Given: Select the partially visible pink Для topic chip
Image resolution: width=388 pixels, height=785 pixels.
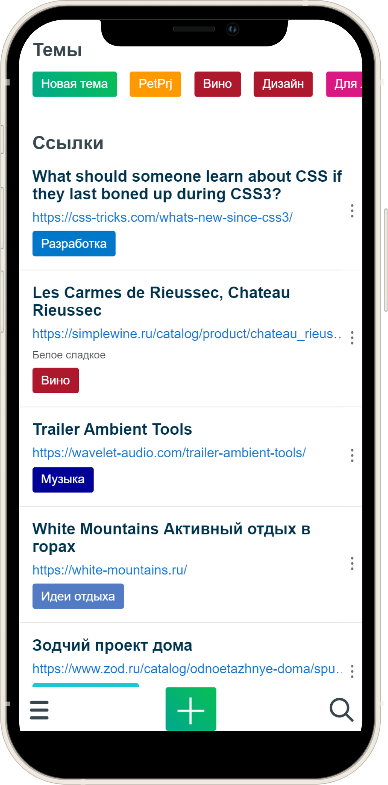Looking at the screenshot, I should [344, 84].
